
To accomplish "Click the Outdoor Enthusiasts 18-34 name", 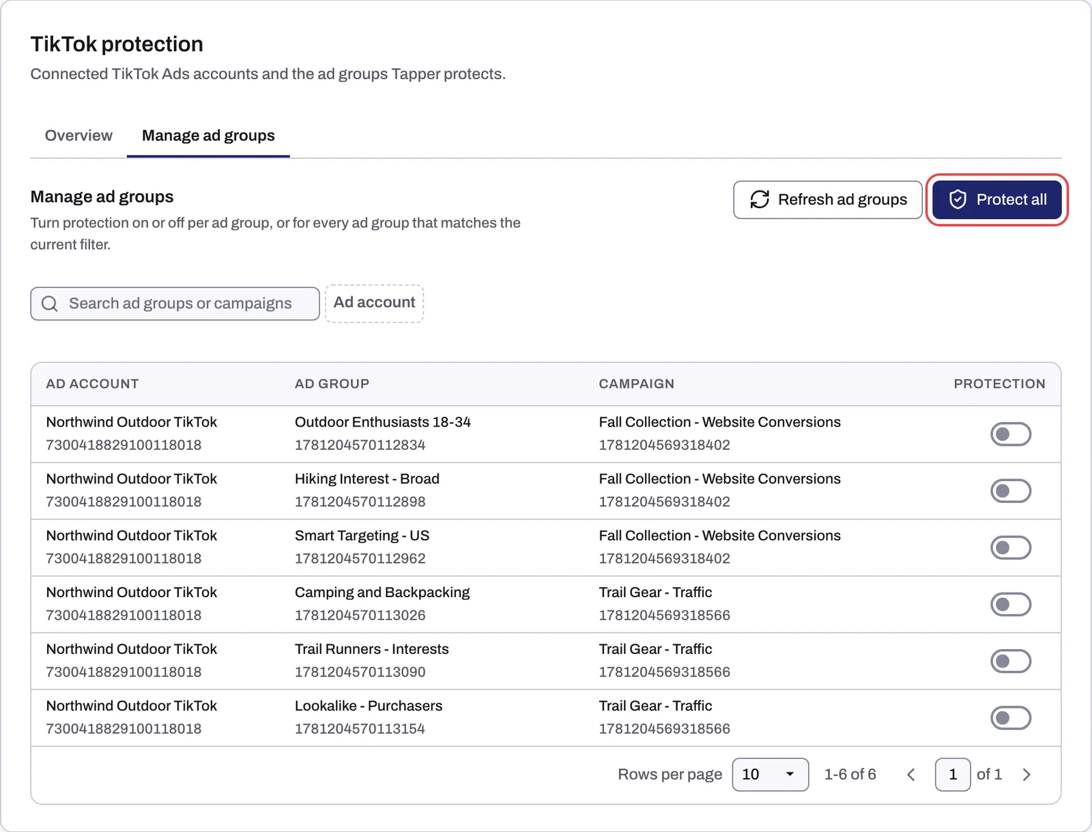I will [x=383, y=422].
